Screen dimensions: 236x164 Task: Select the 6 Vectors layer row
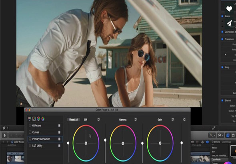(45, 126)
